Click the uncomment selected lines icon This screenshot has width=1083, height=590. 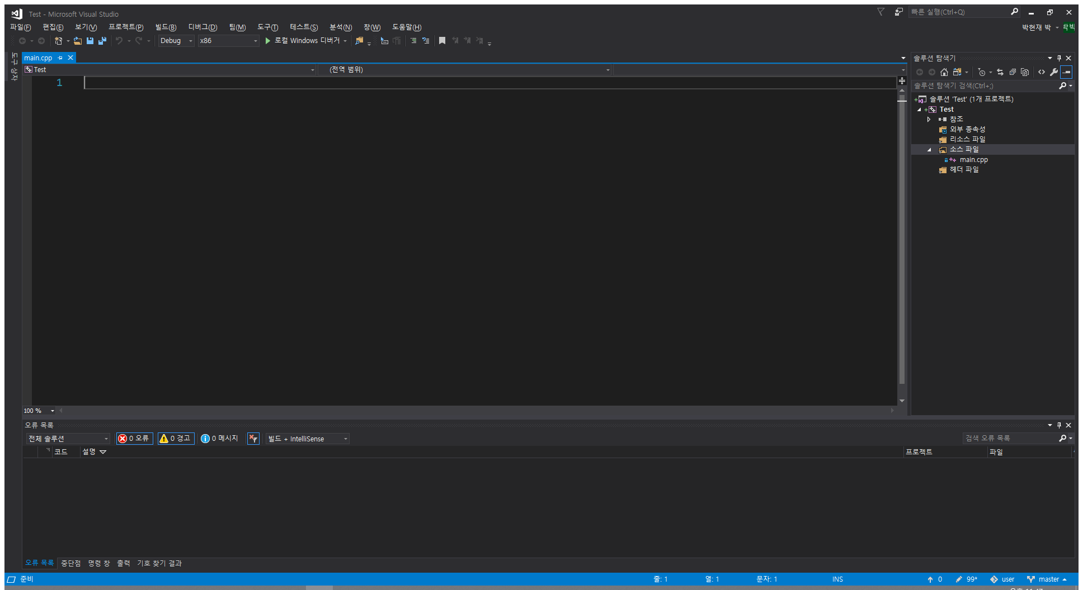(426, 41)
